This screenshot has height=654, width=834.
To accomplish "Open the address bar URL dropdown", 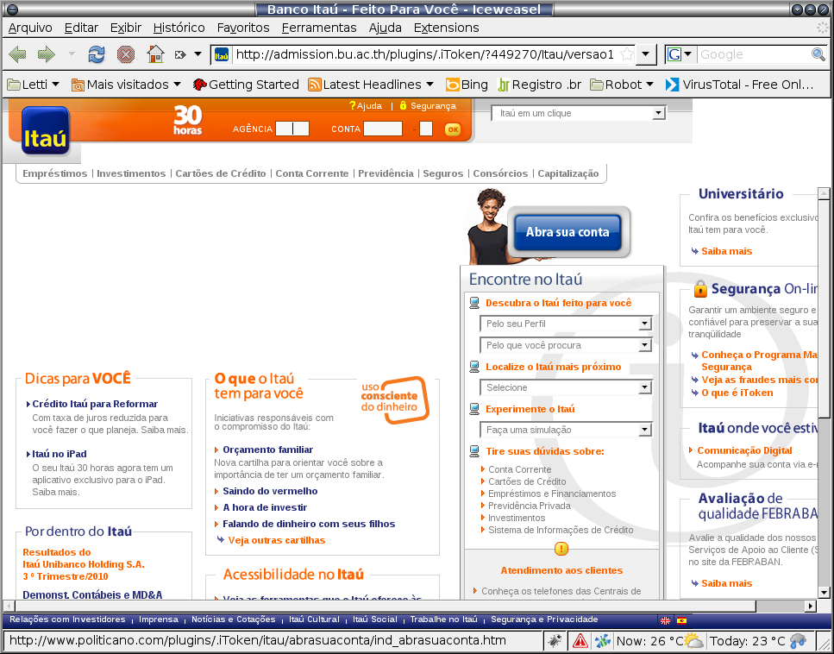I will (646, 54).
